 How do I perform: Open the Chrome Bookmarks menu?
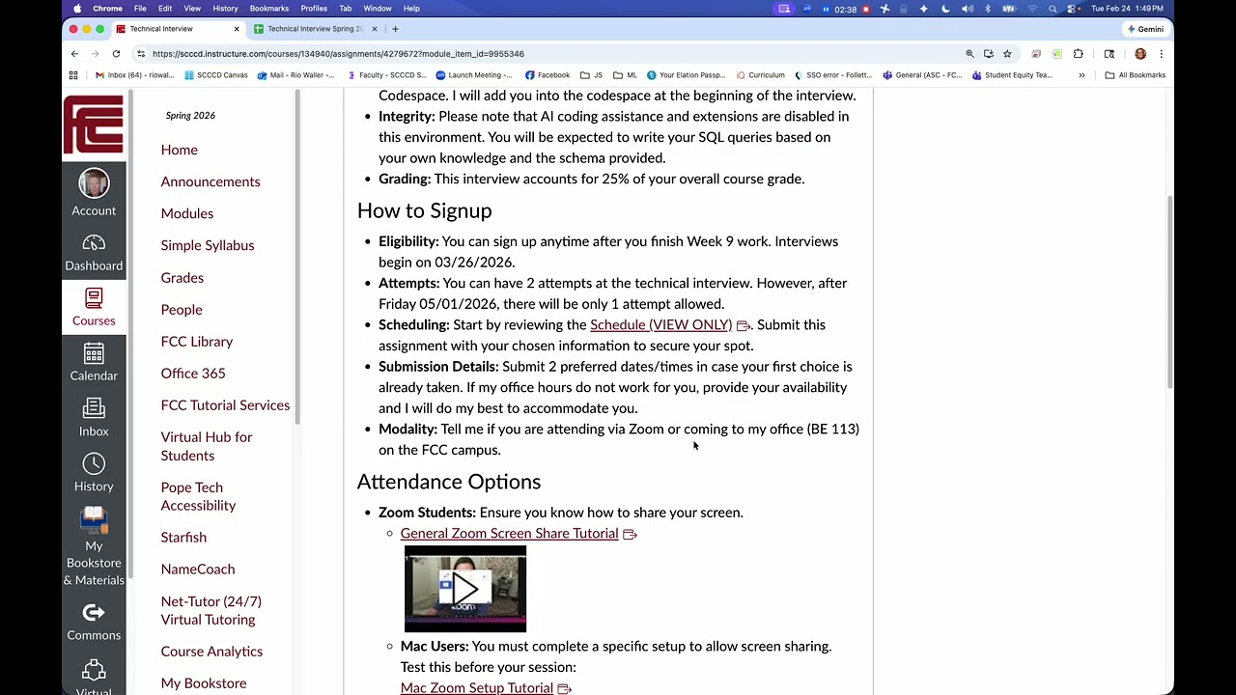[x=269, y=9]
